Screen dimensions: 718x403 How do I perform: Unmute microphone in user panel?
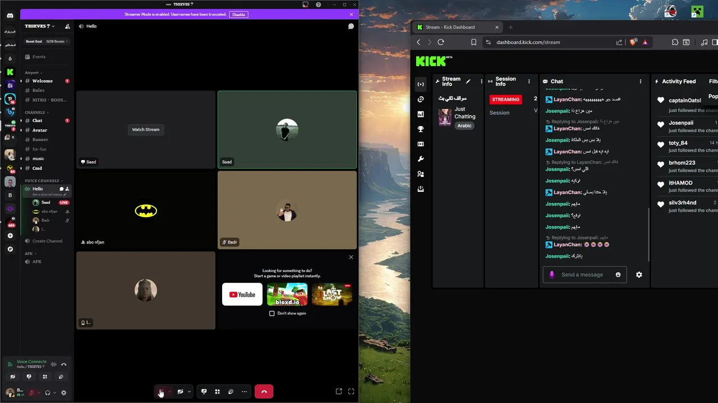click(31, 393)
